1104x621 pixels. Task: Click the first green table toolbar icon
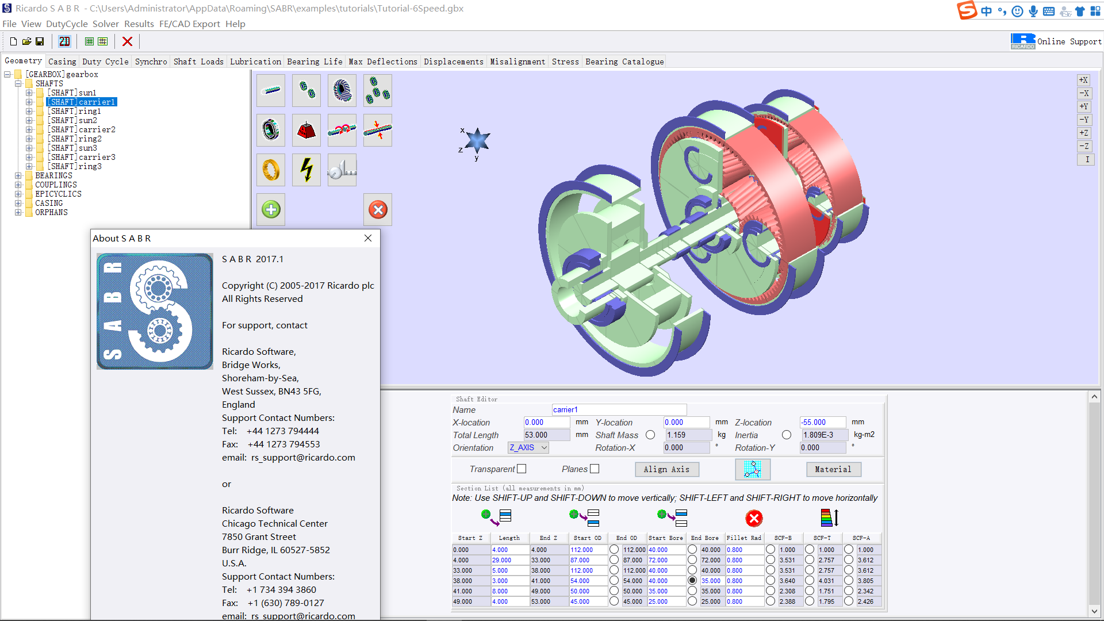coord(89,41)
